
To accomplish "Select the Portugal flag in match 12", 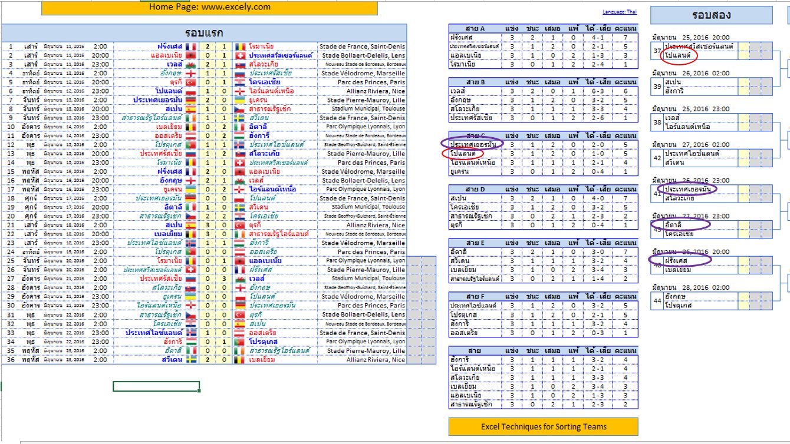I will (x=191, y=145).
